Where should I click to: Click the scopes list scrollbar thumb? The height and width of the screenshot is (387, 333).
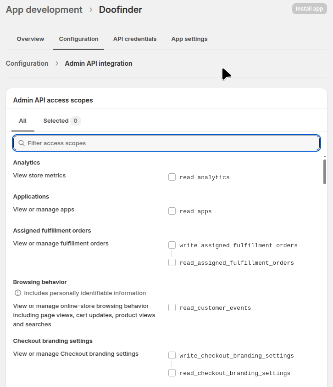click(x=325, y=172)
